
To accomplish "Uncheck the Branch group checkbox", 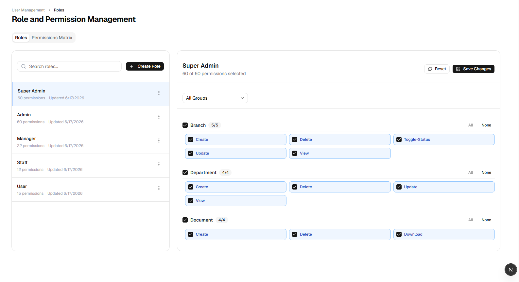I will [x=185, y=125].
